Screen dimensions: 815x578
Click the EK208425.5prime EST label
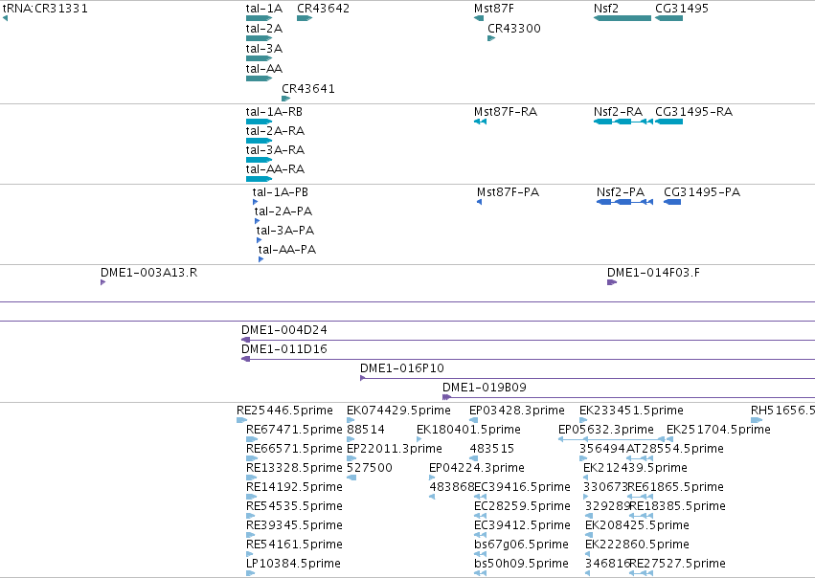(637, 525)
